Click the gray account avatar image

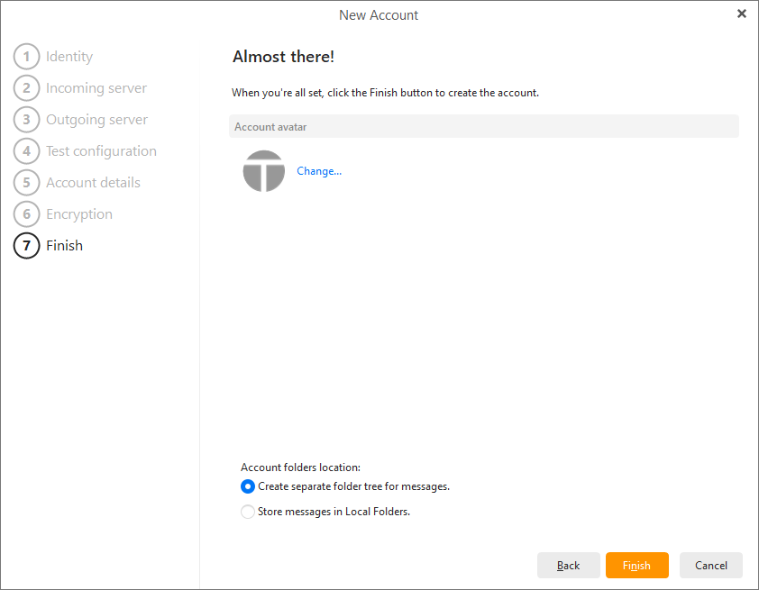pos(263,171)
